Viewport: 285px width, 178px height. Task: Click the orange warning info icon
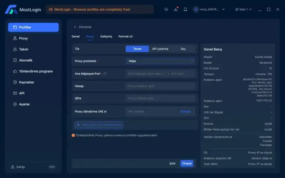pos(73,135)
